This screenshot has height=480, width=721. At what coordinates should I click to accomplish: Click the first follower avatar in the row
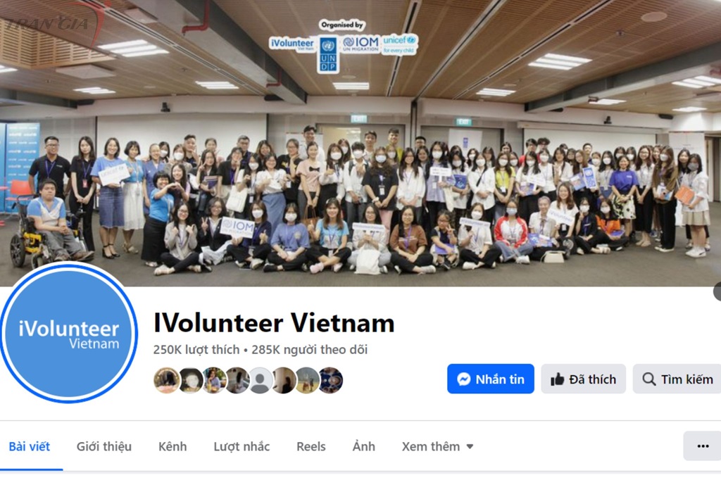[166, 380]
